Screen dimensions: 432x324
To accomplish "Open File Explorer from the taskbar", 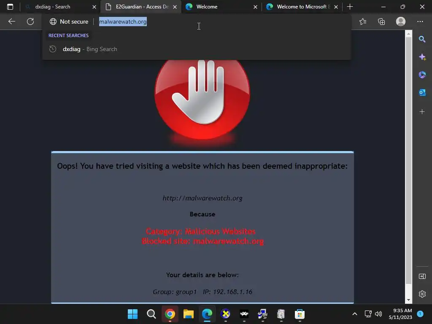I will click(189, 314).
